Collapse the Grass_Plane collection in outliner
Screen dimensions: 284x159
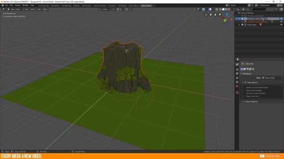pyautogui.click(x=240, y=25)
